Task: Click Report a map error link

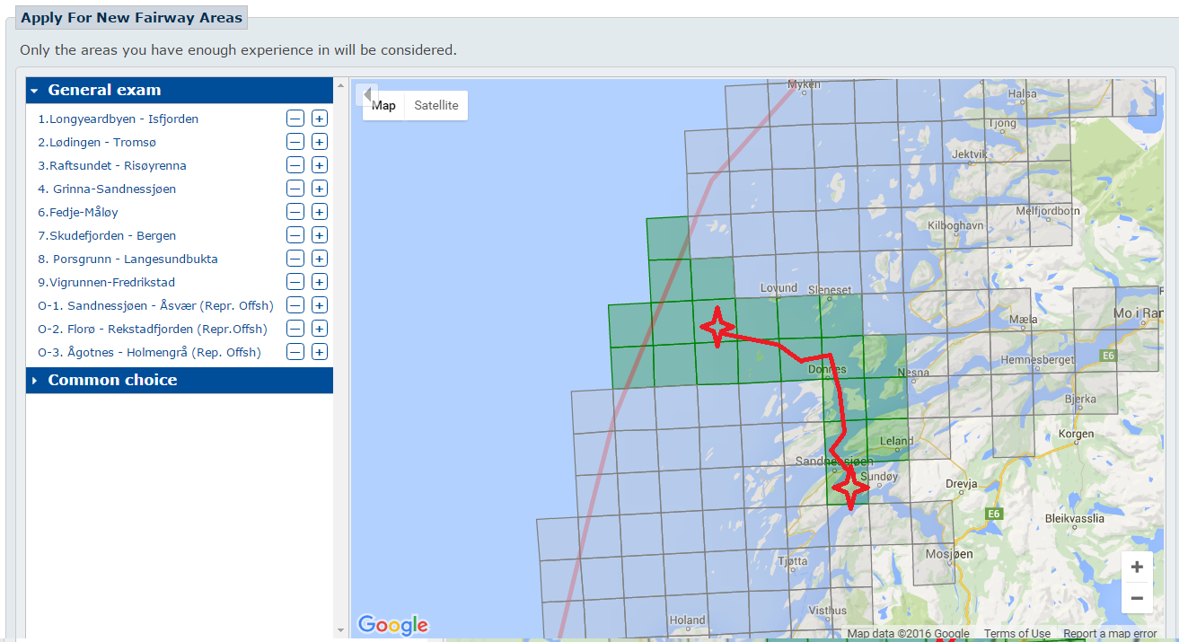Action: tap(1110, 634)
